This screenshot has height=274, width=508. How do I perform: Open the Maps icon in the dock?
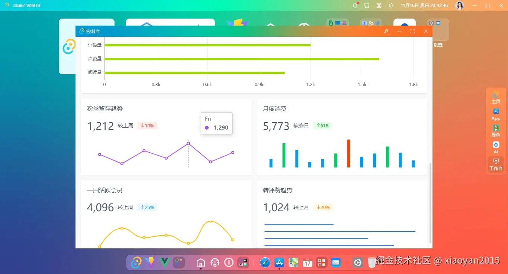[x=293, y=263]
